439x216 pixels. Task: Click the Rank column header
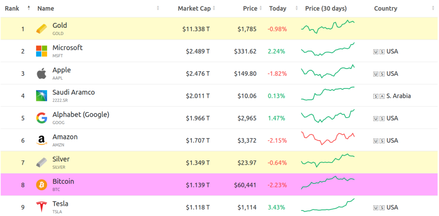12,9
